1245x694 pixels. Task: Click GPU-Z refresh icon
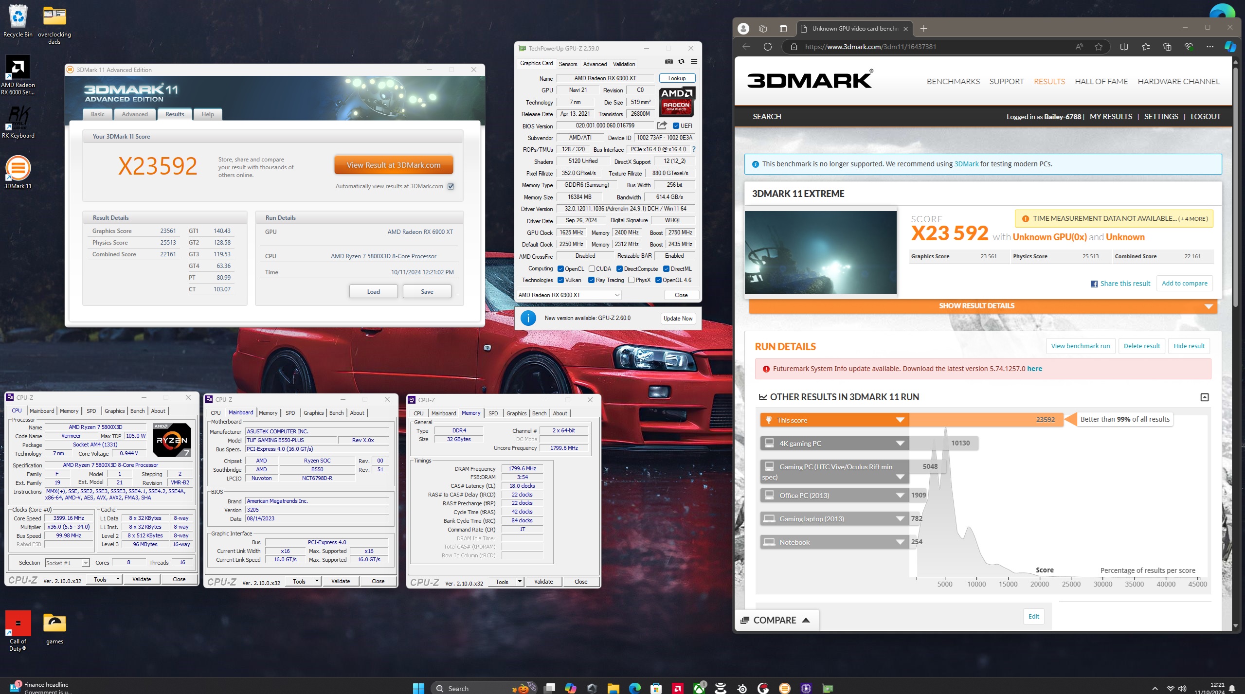click(x=682, y=61)
